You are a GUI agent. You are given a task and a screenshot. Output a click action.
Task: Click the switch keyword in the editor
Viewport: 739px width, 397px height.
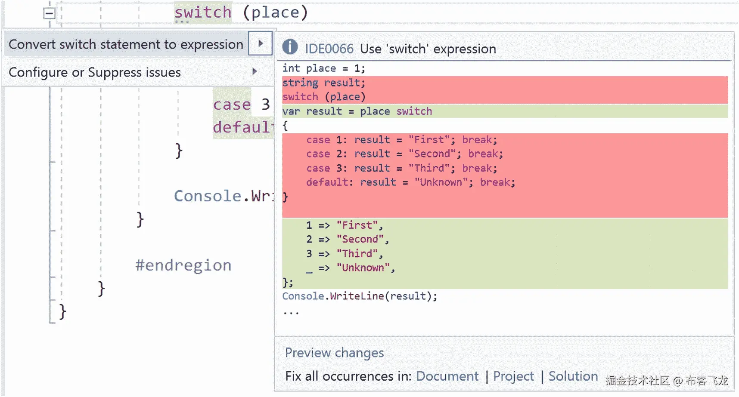point(203,12)
